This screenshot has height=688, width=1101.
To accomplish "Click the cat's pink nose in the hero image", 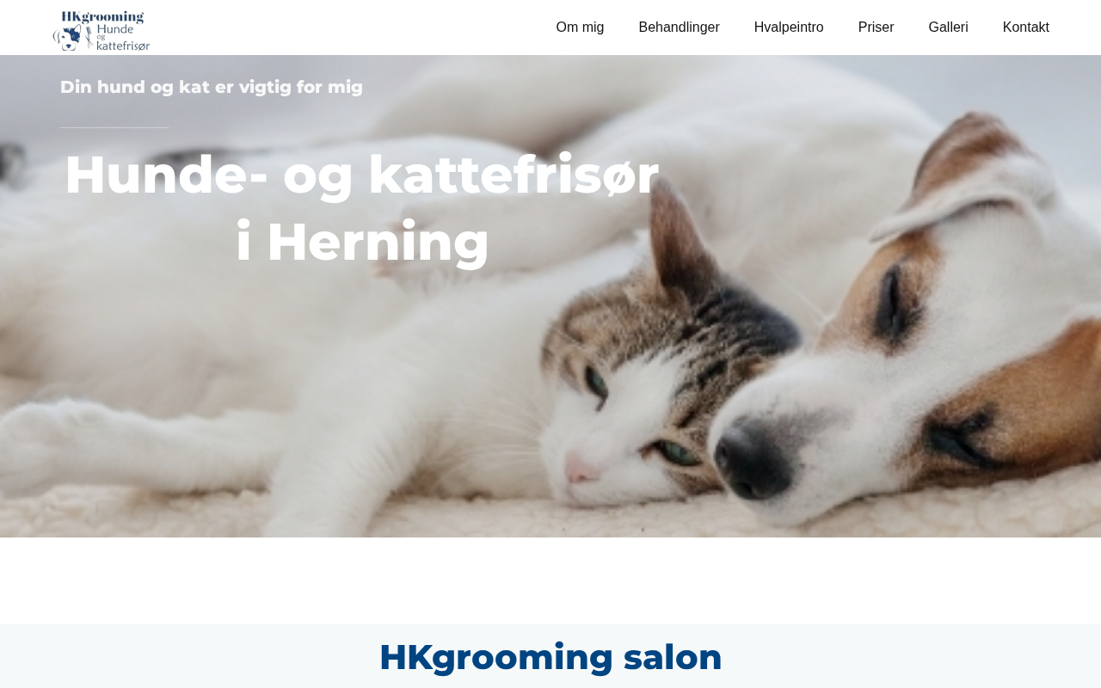I will click(x=580, y=470).
